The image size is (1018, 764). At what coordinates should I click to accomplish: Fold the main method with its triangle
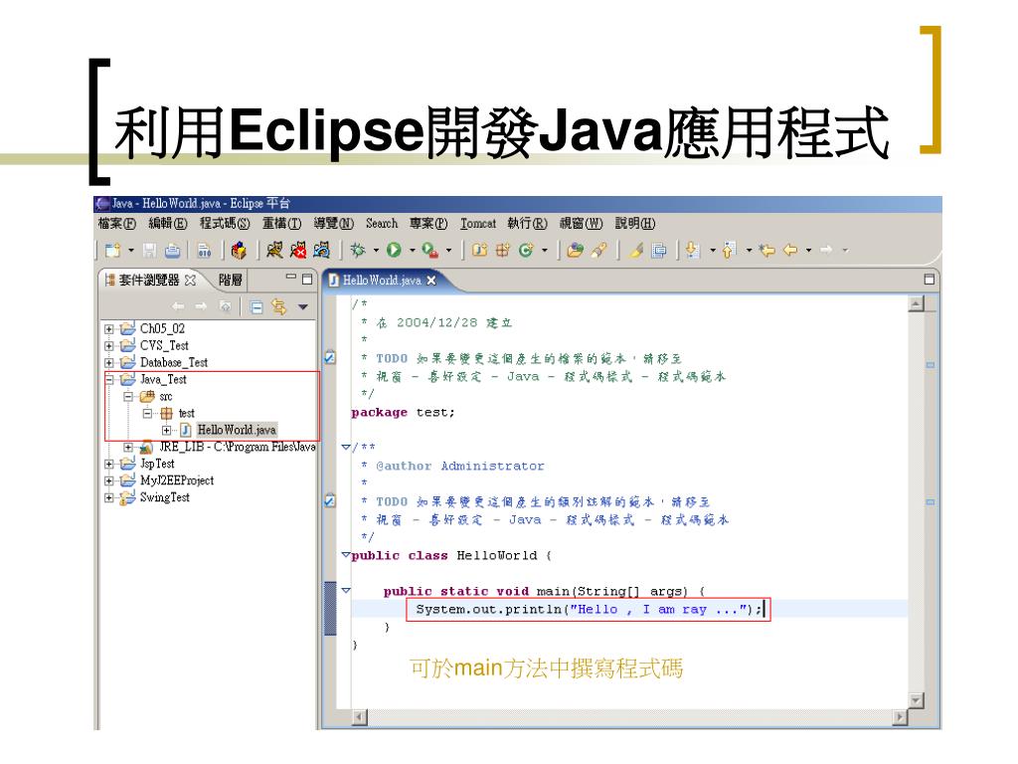point(346,591)
